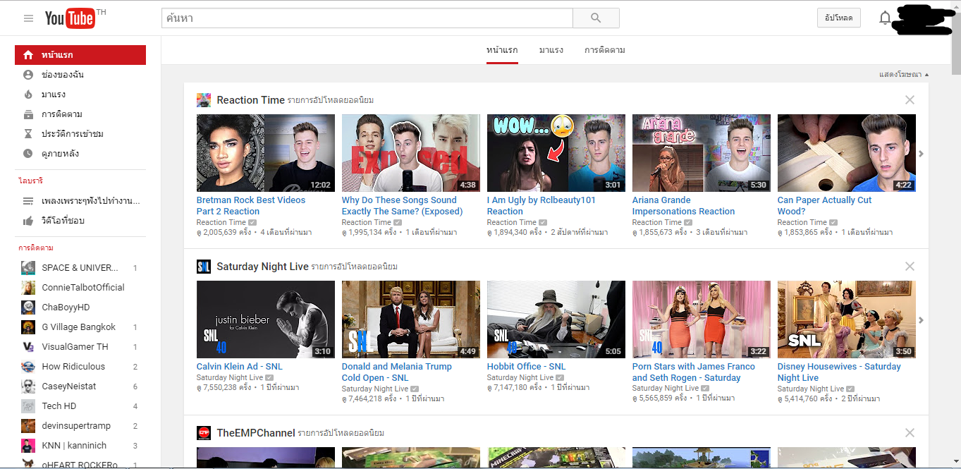Click TheEMPChannel shelf title
The width and height of the screenshot is (961, 469).
256,433
